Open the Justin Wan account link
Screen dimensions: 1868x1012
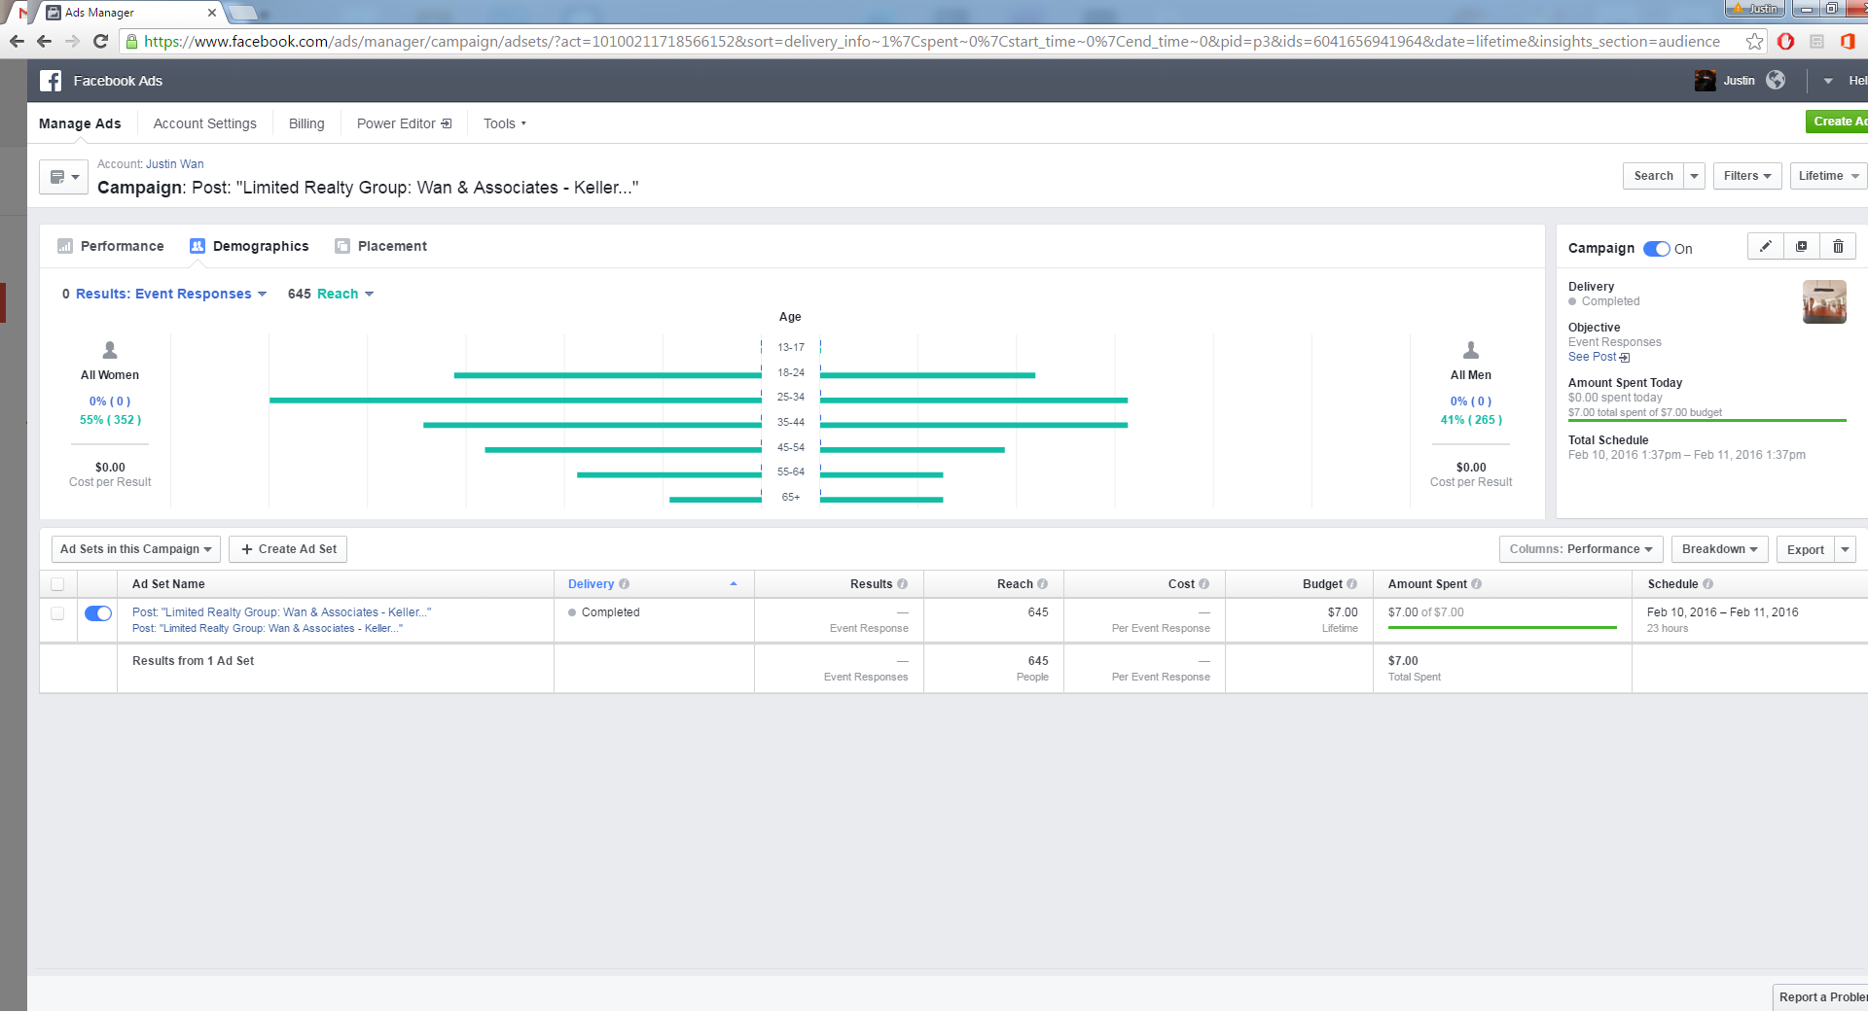175,164
